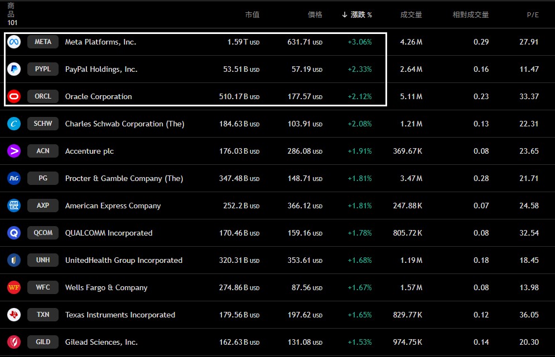Open UnitedHealth Group Incorporated name link

[x=123, y=260]
